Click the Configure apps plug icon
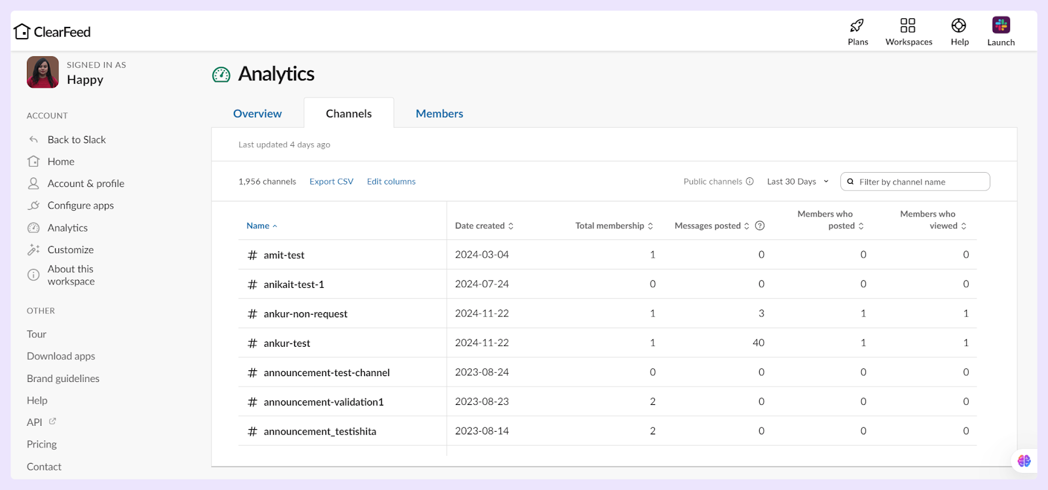The height and width of the screenshot is (490, 1048). tap(33, 205)
